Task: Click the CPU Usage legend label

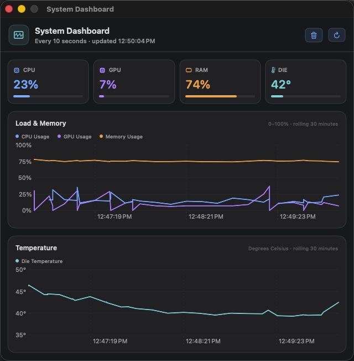Action: (x=35, y=137)
